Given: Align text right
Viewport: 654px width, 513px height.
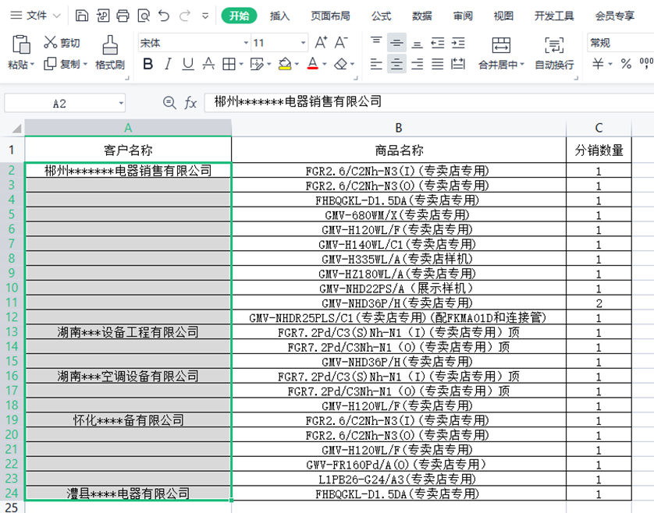Looking at the screenshot, I should click(x=417, y=64).
